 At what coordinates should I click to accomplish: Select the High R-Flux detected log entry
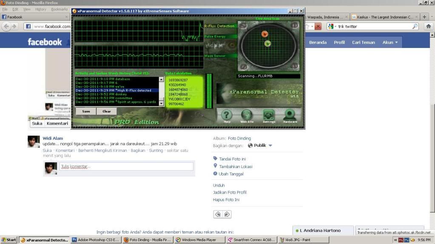pos(117,90)
